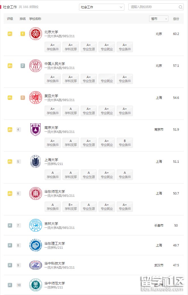Image resolution: width=188 pixels, height=295 pixels.
Task: Click the gold rank 1 badge
Action: [23, 34]
